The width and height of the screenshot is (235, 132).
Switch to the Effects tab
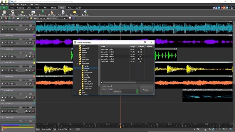click(x=54, y=8)
